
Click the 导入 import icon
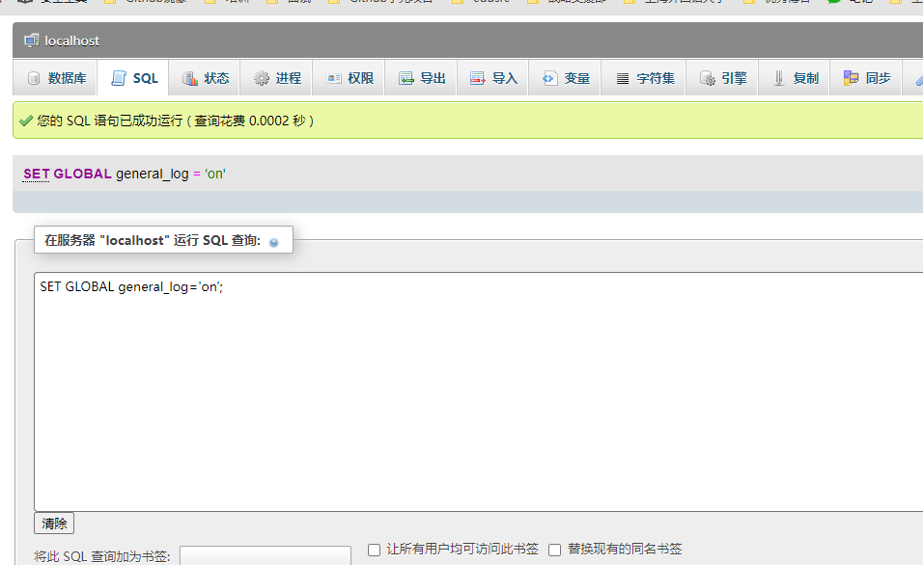pos(477,78)
